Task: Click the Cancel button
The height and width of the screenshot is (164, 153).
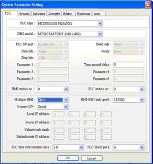Action: [x=91, y=158]
